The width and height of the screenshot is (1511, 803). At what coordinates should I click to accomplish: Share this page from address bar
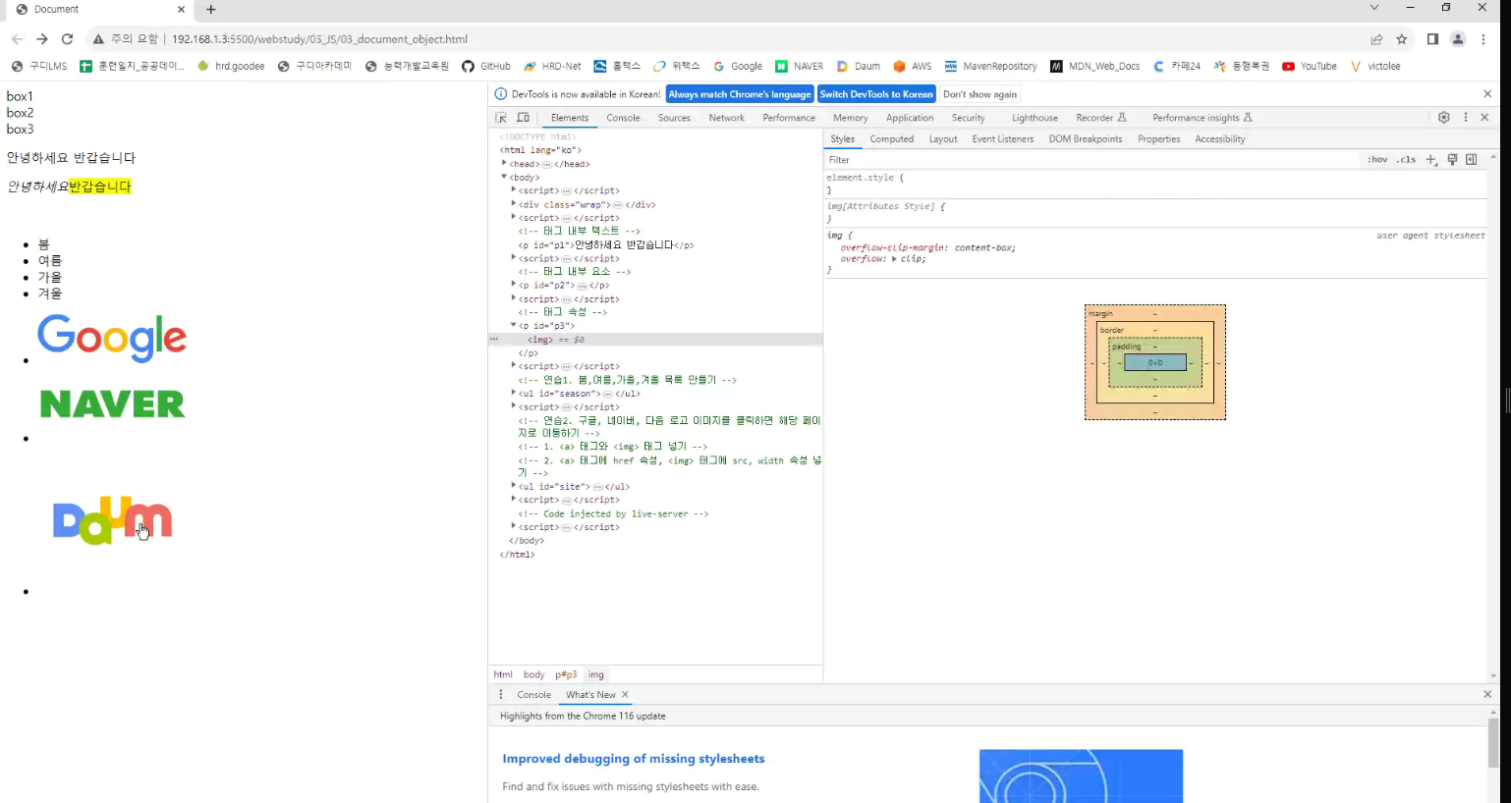[1376, 39]
